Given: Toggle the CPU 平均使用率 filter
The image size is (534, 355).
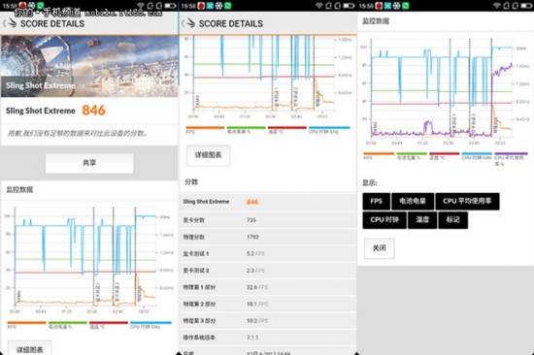Looking at the screenshot, I should click(x=467, y=201).
